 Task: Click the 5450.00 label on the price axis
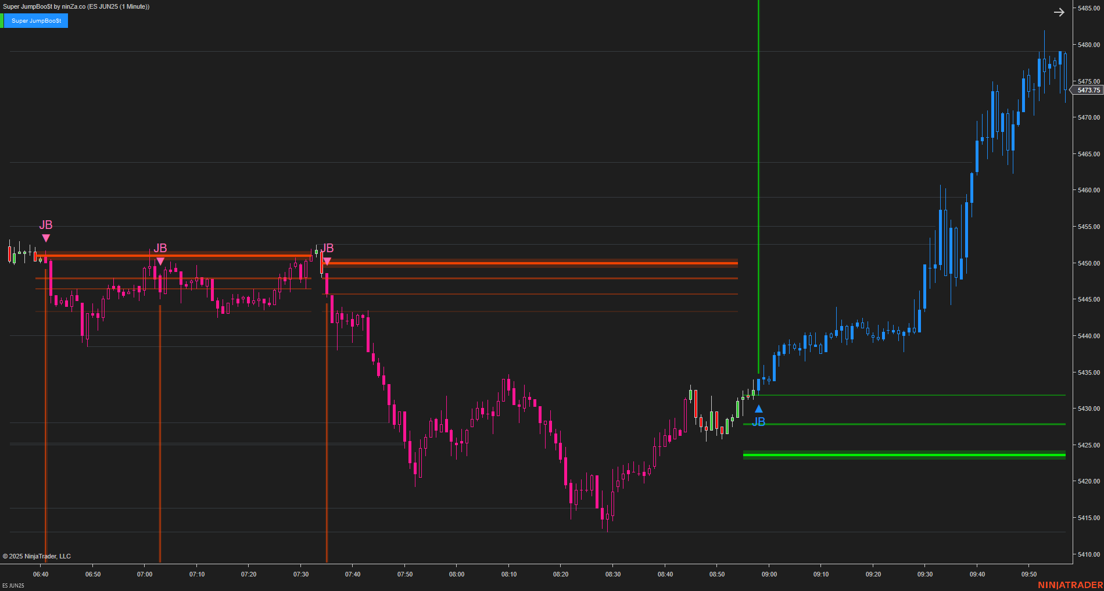coord(1088,262)
